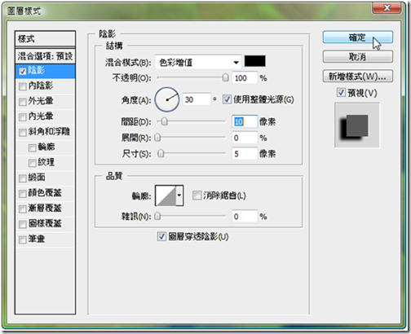The image size is (411, 334).
Task: Confirm with the 確定 button
Action: pyautogui.click(x=357, y=37)
